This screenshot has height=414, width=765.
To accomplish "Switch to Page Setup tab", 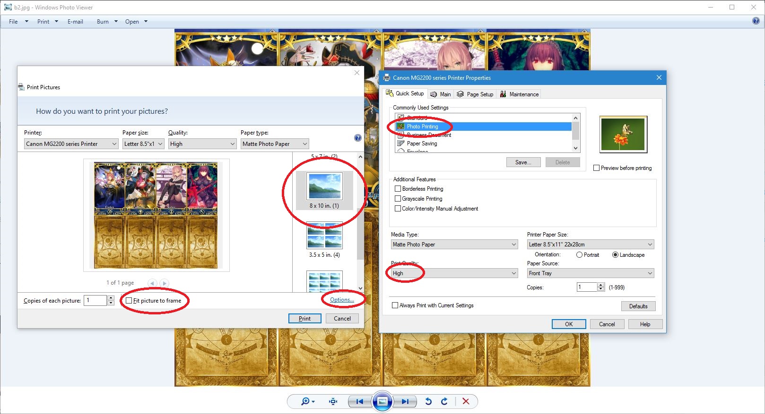I will [x=475, y=94].
